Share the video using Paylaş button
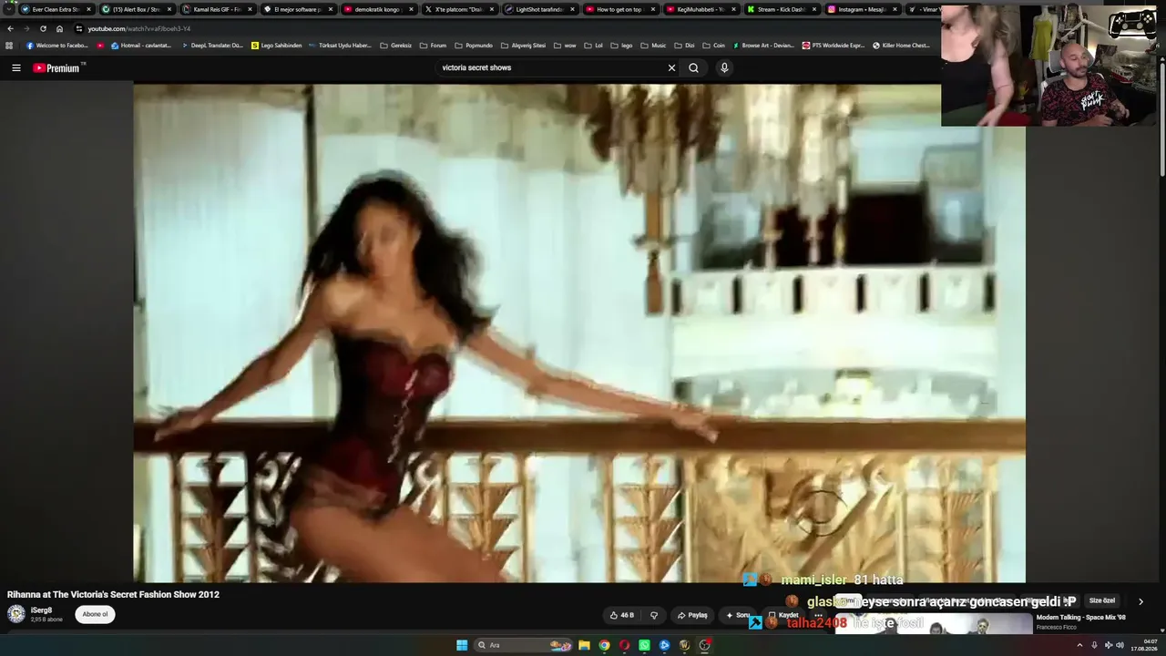This screenshot has height=656, width=1166. pos(692,615)
